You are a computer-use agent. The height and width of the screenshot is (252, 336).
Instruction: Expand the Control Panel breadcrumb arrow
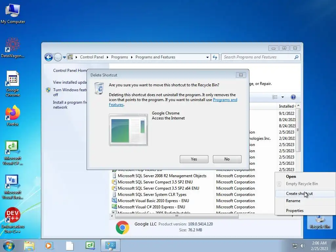[108, 57]
